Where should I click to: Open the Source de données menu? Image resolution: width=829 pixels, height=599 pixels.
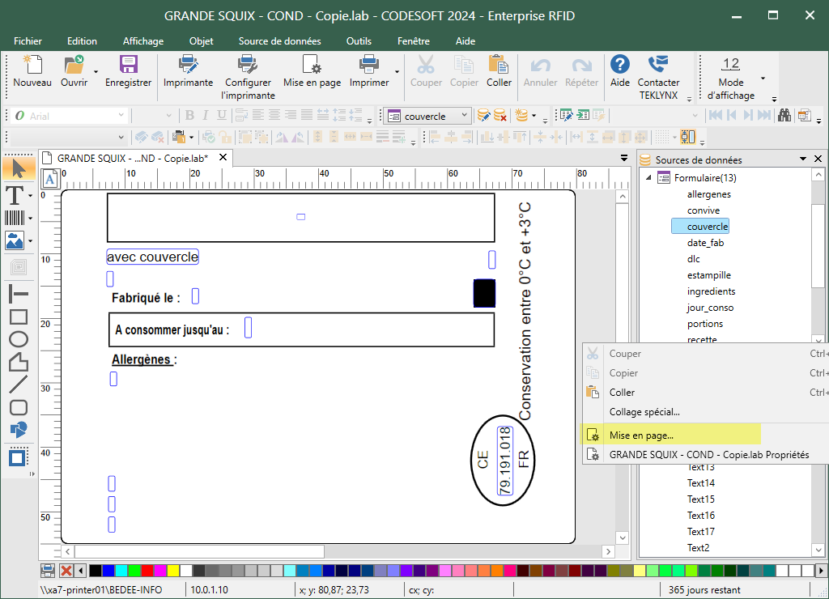click(279, 41)
